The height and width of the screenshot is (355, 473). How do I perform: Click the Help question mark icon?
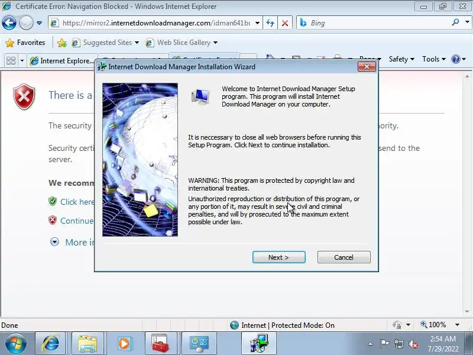[x=456, y=59]
